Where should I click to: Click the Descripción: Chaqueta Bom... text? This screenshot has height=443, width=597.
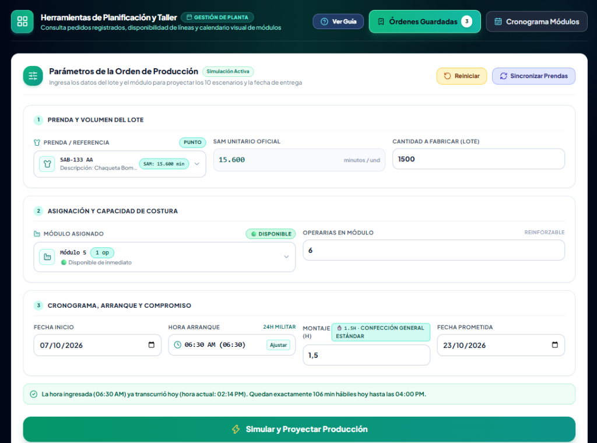(99, 168)
